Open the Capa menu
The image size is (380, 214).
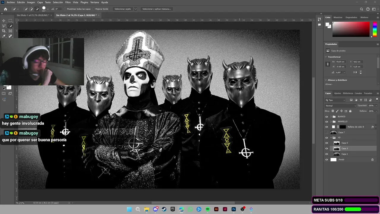[x=40, y=2]
